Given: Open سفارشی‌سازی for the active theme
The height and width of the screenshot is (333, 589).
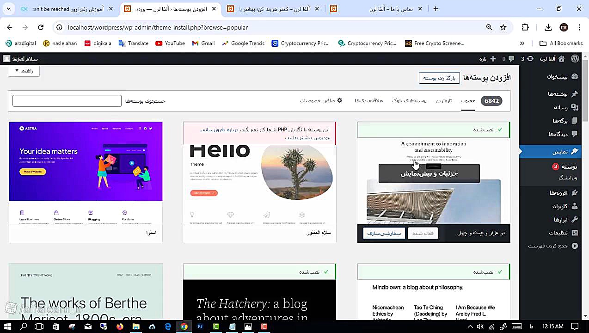Looking at the screenshot, I should click(384, 233).
